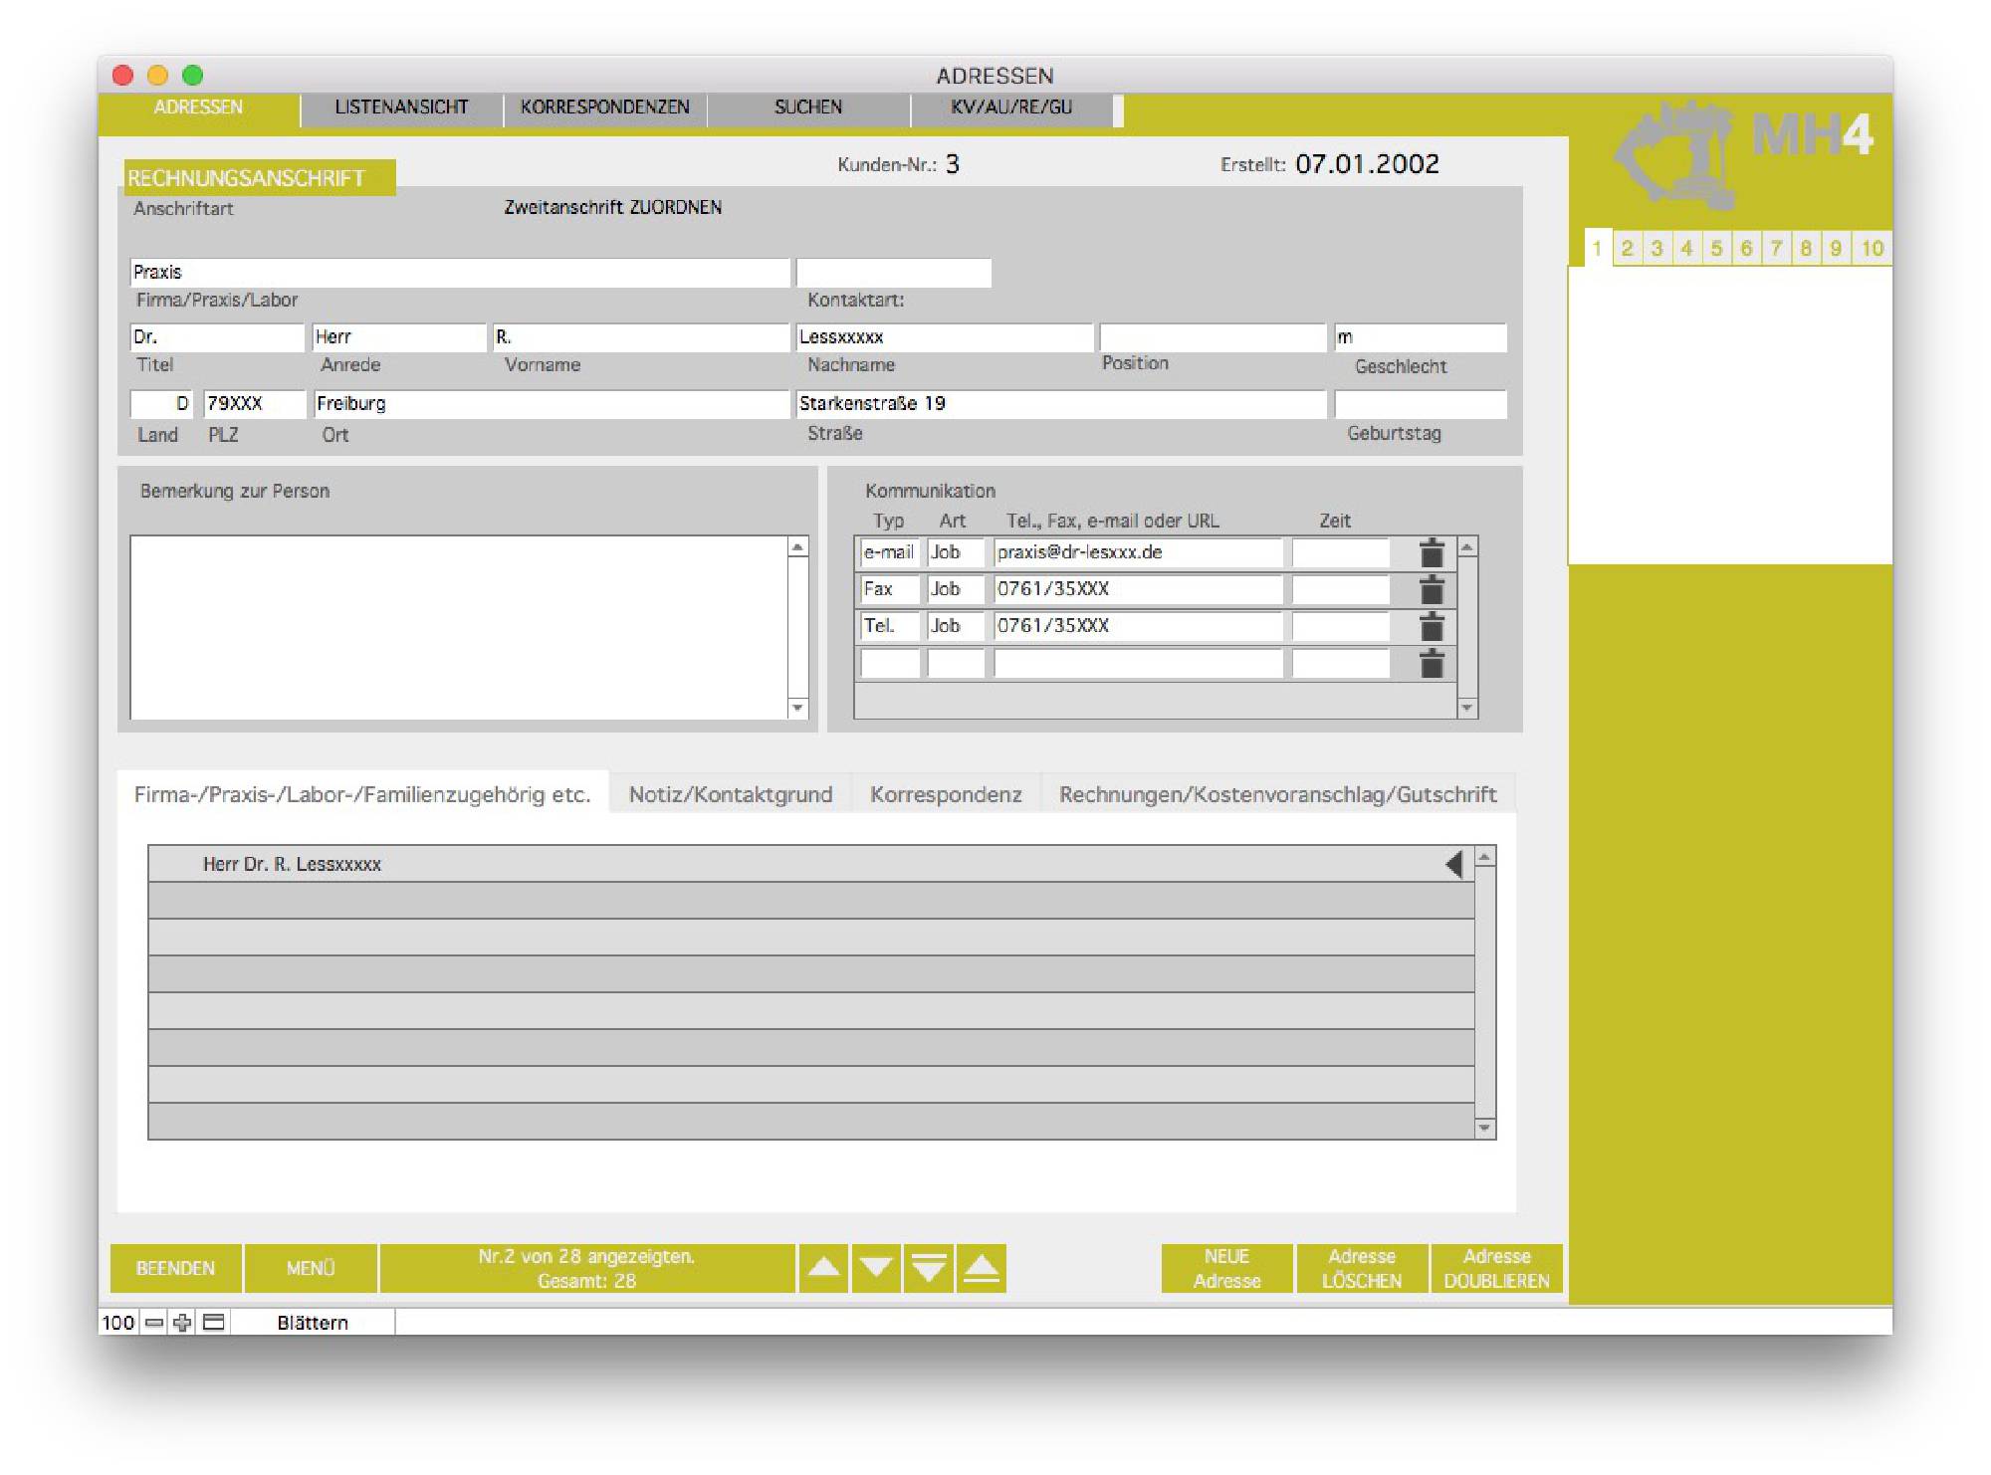The width and height of the screenshot is (1991, 1475).
Task: Click NEUE Adresse button
Action: 1226,1268
